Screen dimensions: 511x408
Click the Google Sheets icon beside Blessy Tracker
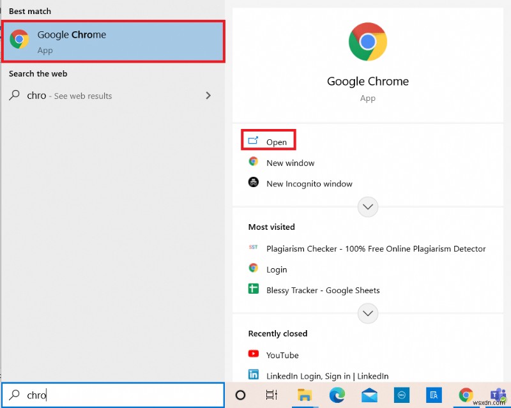coord(254,290)
